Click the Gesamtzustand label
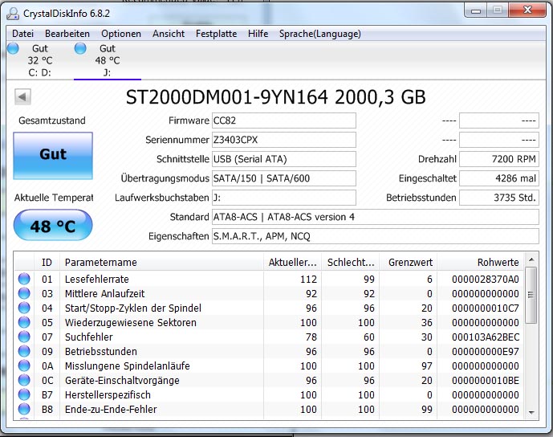This screenshot has width=553, height=437. tap(52, 120)
